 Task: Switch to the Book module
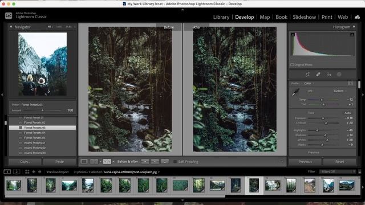[281, 17]
